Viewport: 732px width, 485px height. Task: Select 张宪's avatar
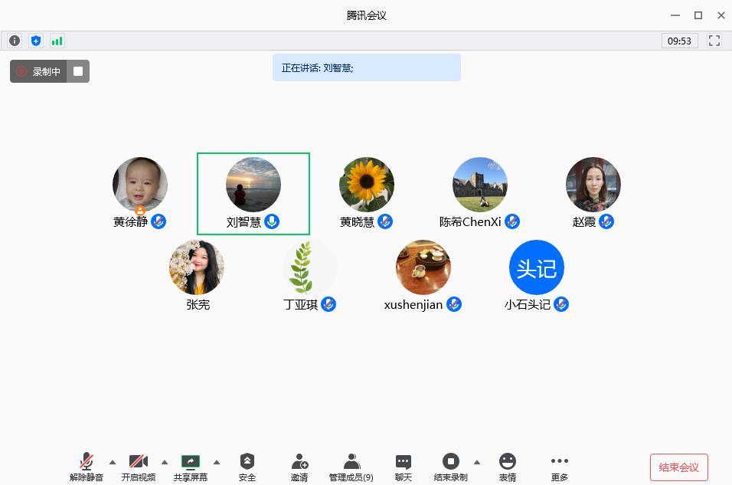coord(197,267)
